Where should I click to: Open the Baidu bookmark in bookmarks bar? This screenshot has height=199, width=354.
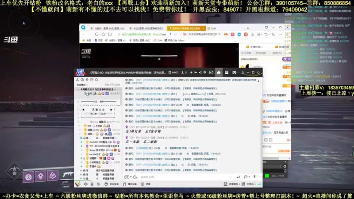(x=99, y=40)
